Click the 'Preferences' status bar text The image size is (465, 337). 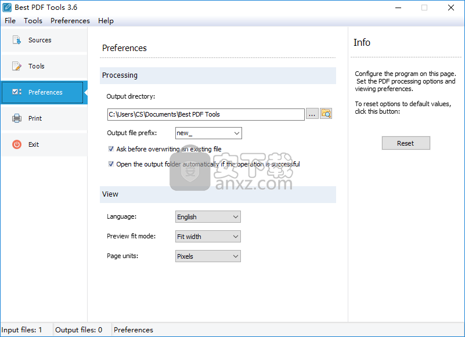point(134,330)
